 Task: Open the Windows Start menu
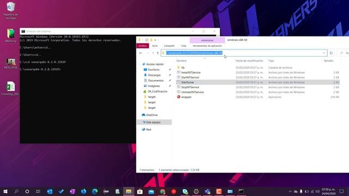5,191
